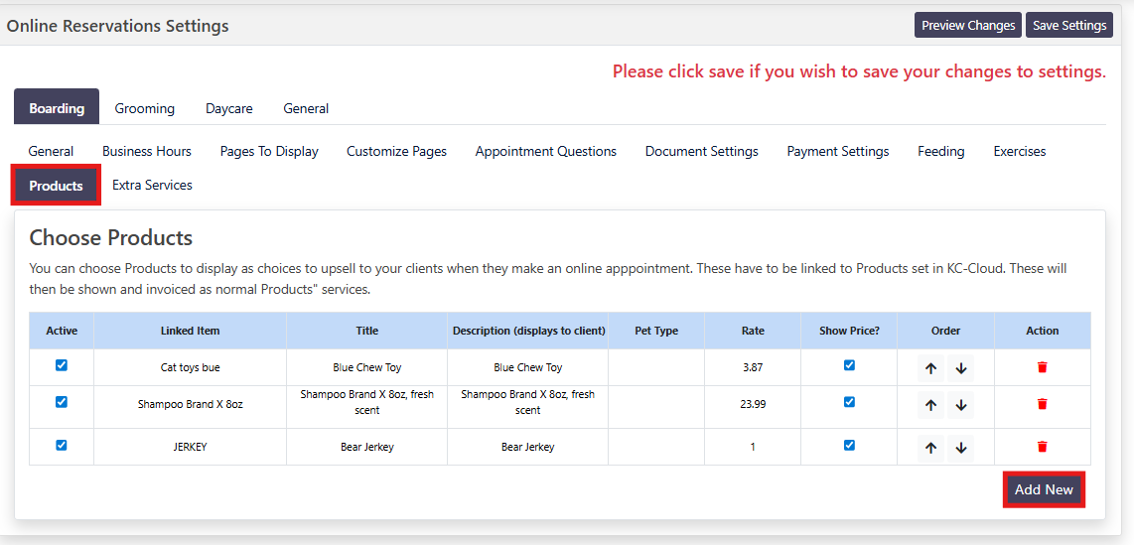This screenshot has width=1134, height=545.
Task: Open the Extra Services sub-tab
Action: (x=152, y=186)
